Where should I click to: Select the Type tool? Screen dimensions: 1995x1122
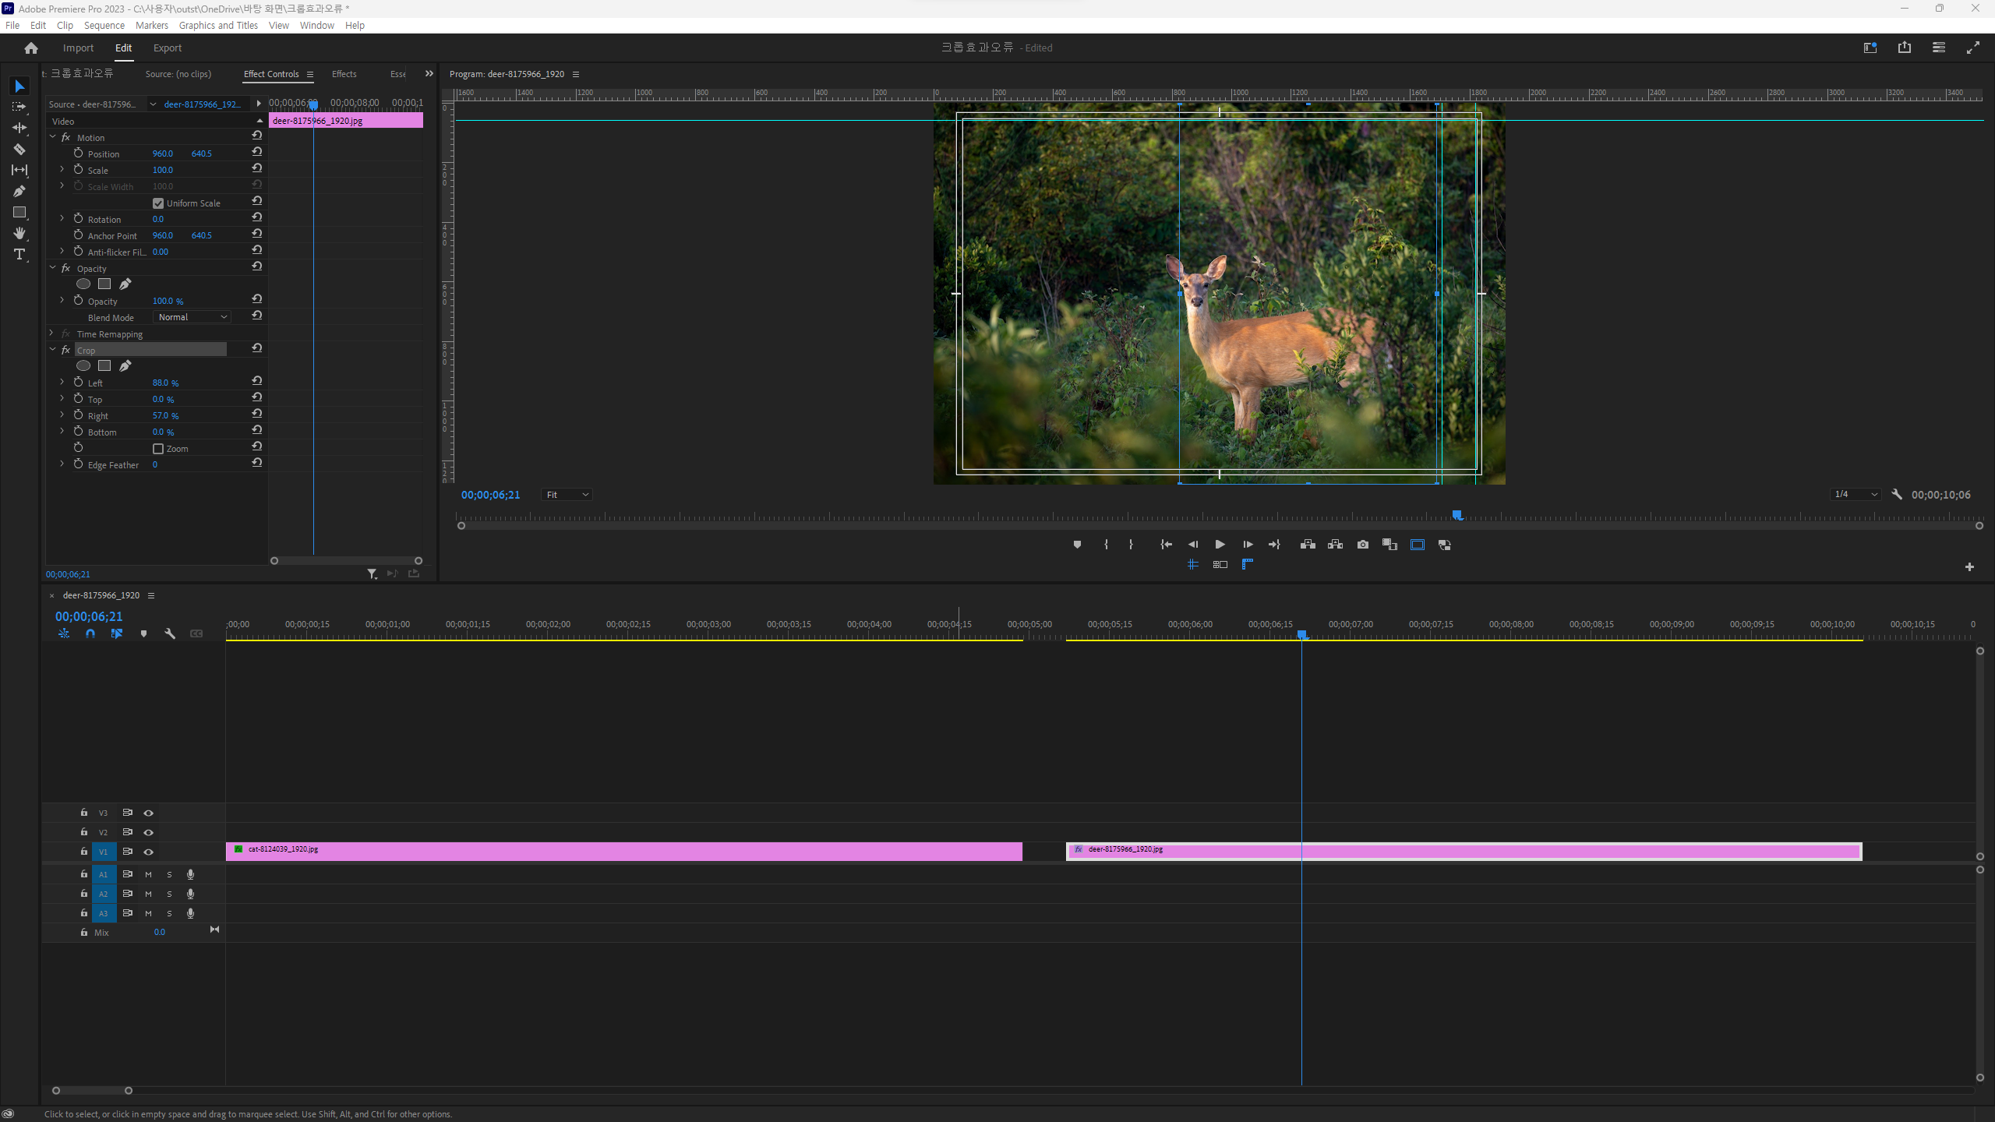(x=19, y=255)
